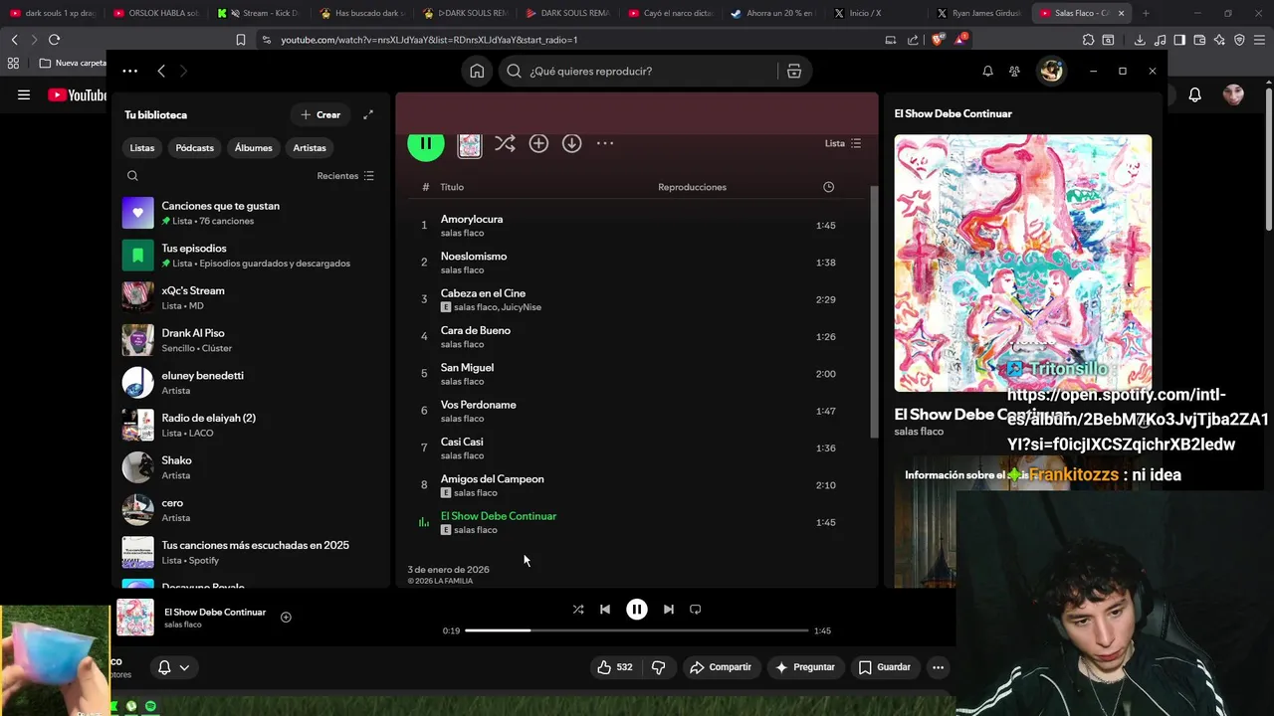Open the Spotify profile avatar menu
The image size is (1274, 716).
pos(1051,71)
